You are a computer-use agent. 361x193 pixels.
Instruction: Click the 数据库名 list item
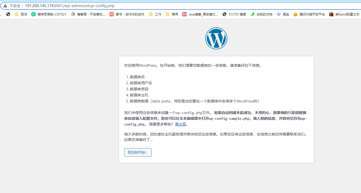click(x=137, y=77)
